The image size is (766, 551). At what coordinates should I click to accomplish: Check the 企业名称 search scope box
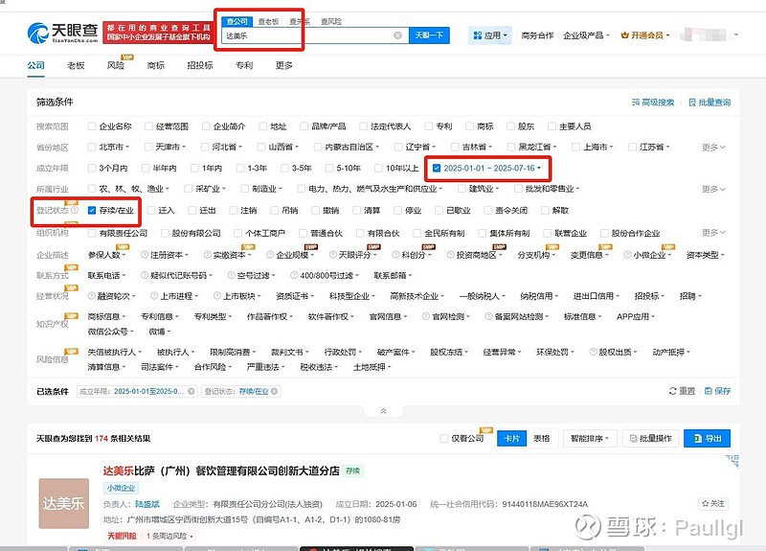91,126
